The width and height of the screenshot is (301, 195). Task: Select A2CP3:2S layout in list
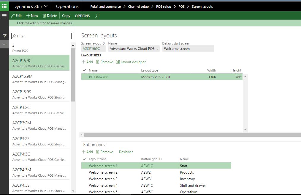tap(39, 141)
